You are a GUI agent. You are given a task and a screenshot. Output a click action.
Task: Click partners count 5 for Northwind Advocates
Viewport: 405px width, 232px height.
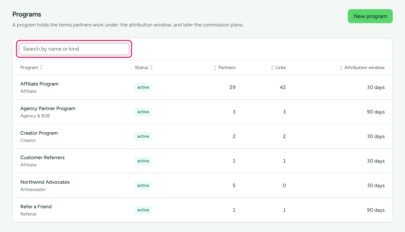coord(234,186)
